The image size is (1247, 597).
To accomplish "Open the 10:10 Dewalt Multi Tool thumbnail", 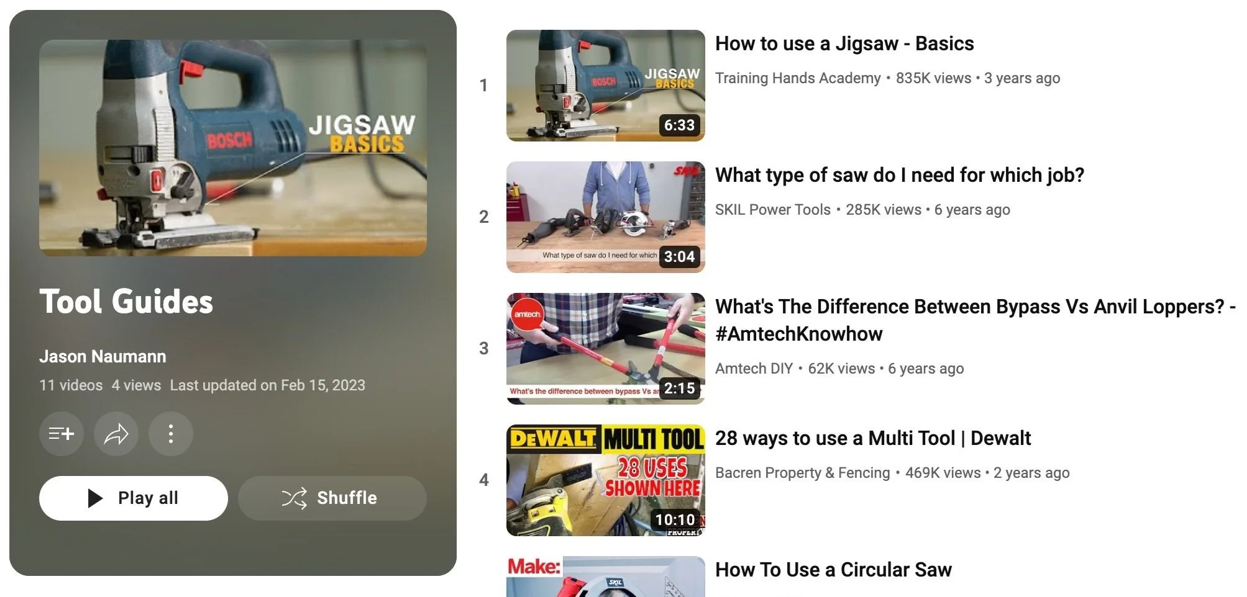I will (606, 480).
